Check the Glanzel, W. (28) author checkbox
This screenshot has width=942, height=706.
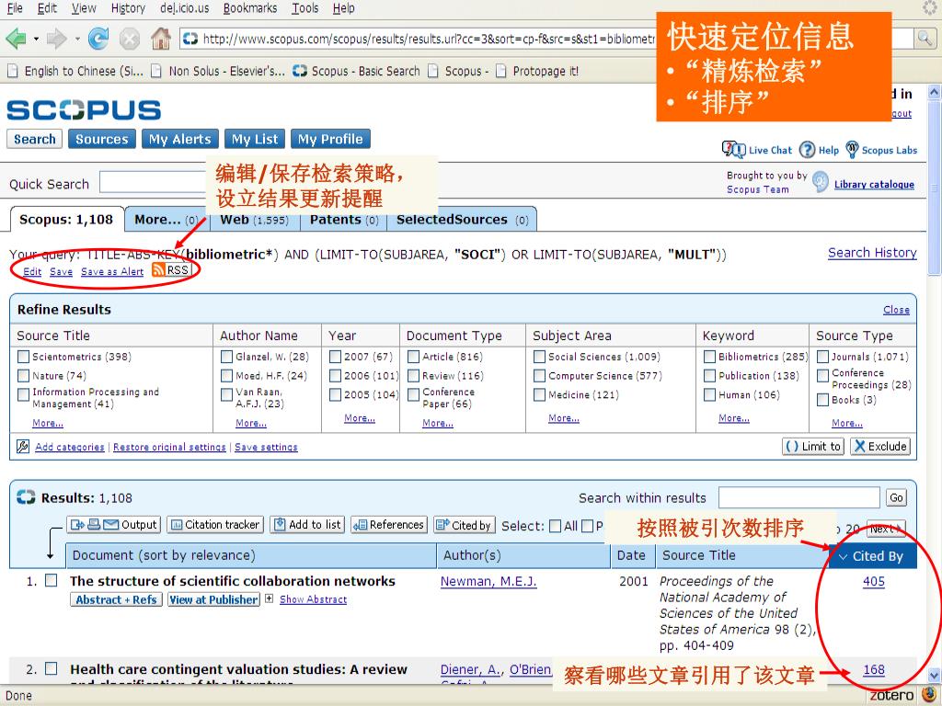(226, 357)
